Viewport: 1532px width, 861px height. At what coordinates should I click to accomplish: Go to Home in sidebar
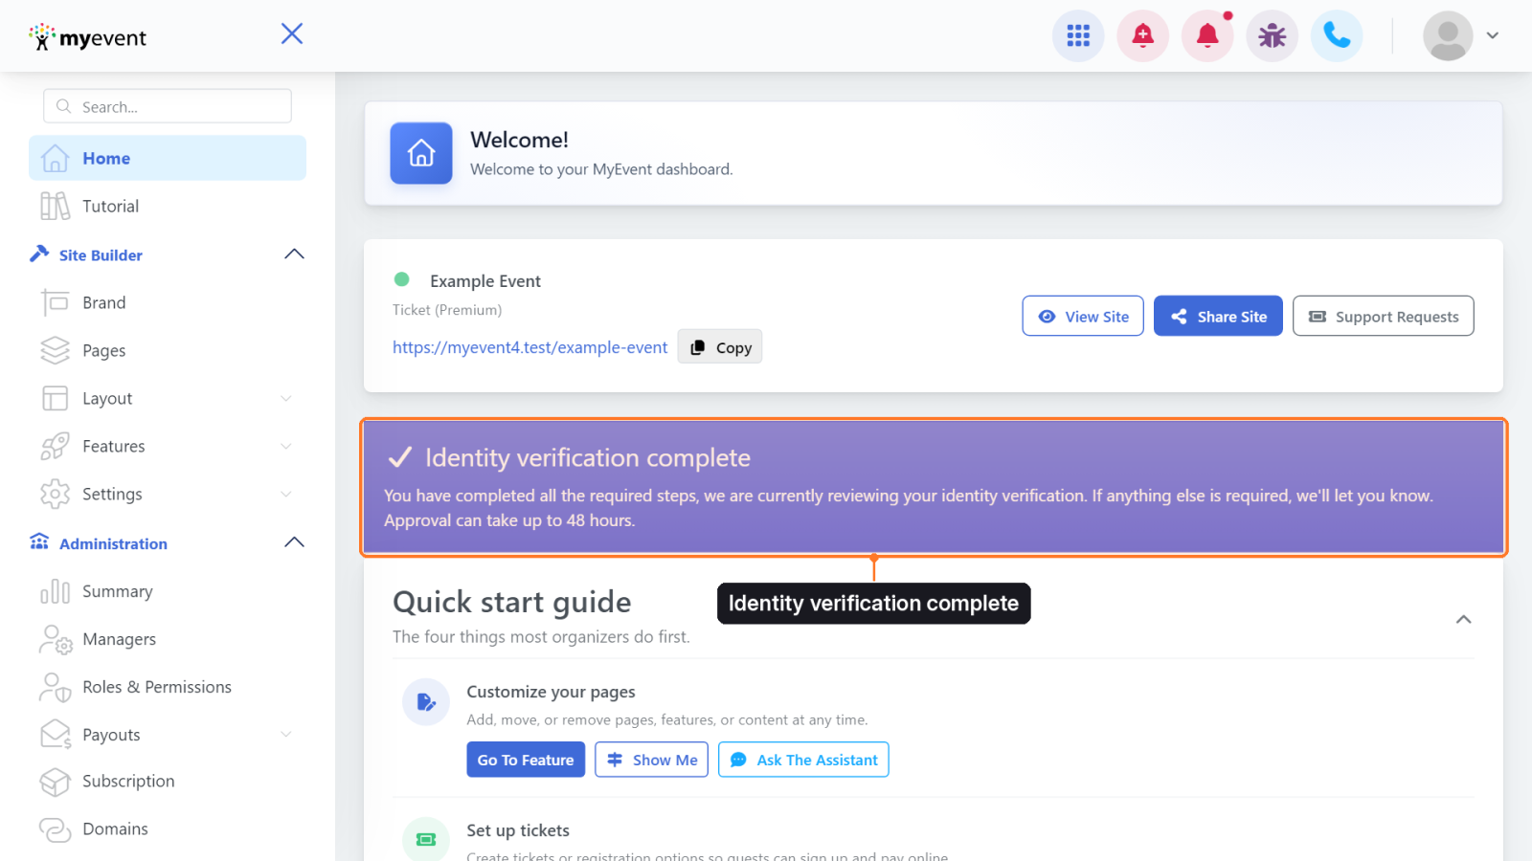pos(168,158)
